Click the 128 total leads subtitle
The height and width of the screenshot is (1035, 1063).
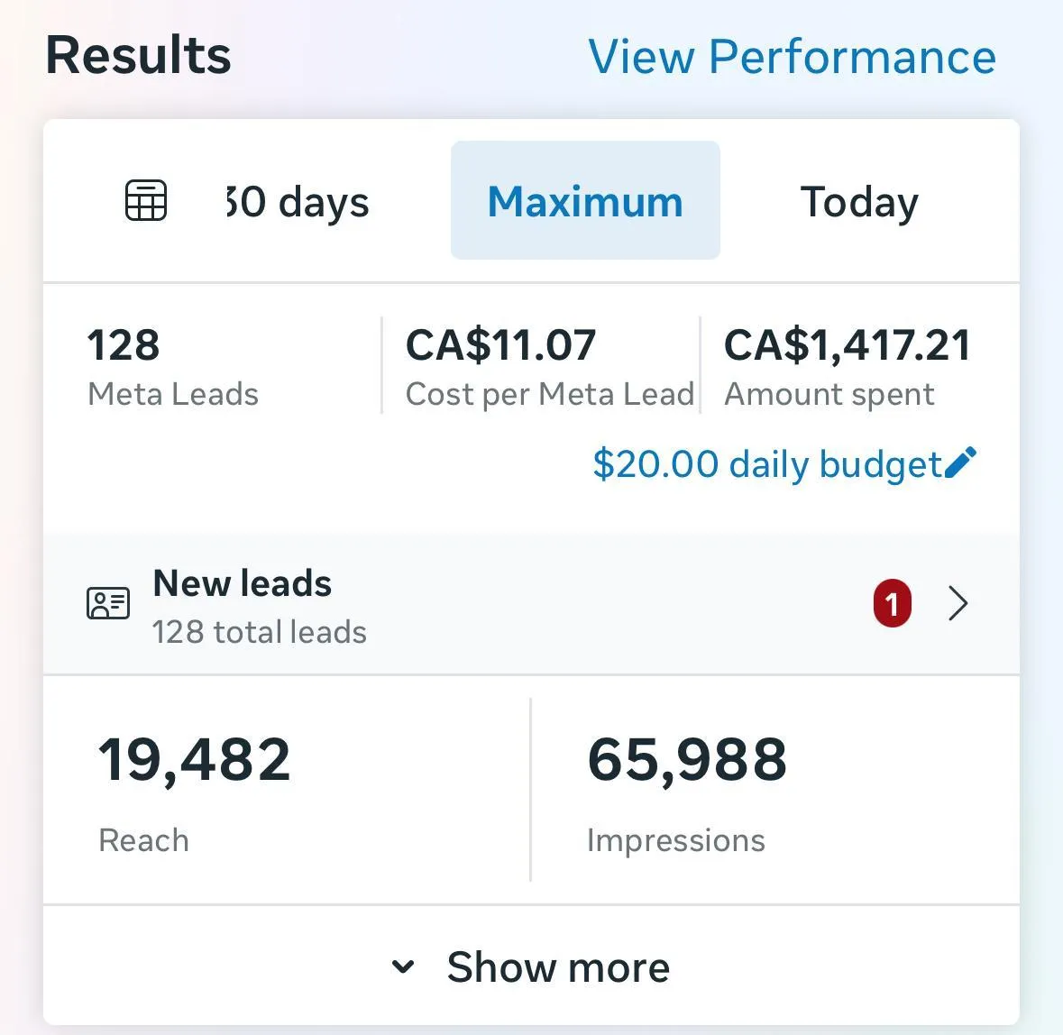pyautogui.click(x=260, y=632)
